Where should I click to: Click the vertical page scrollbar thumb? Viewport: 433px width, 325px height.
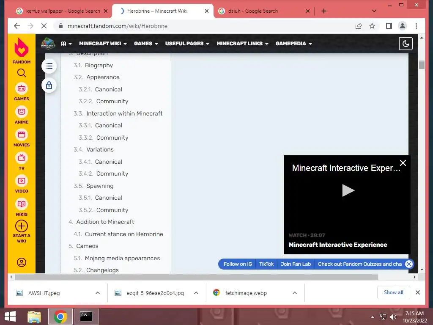tap(422, 65)
